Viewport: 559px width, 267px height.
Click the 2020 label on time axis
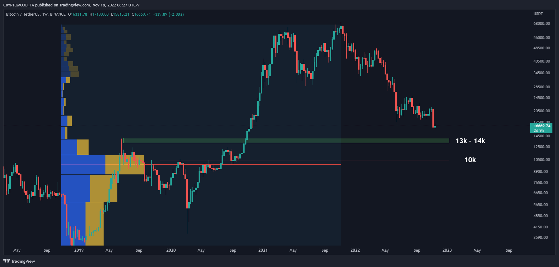click(171, 250)
